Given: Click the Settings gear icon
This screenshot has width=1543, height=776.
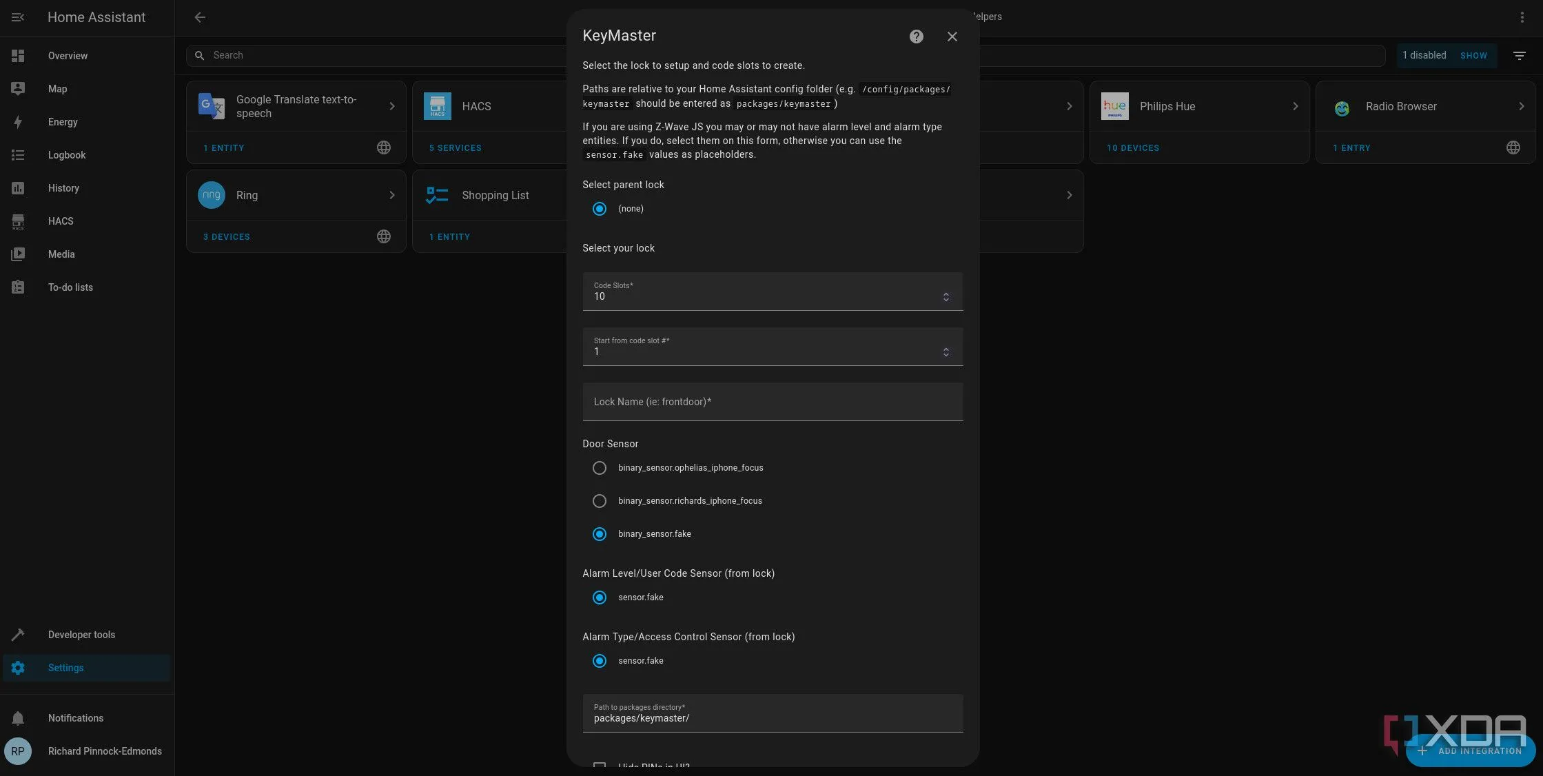Looking at the screenshot, I should click(18, 668).
